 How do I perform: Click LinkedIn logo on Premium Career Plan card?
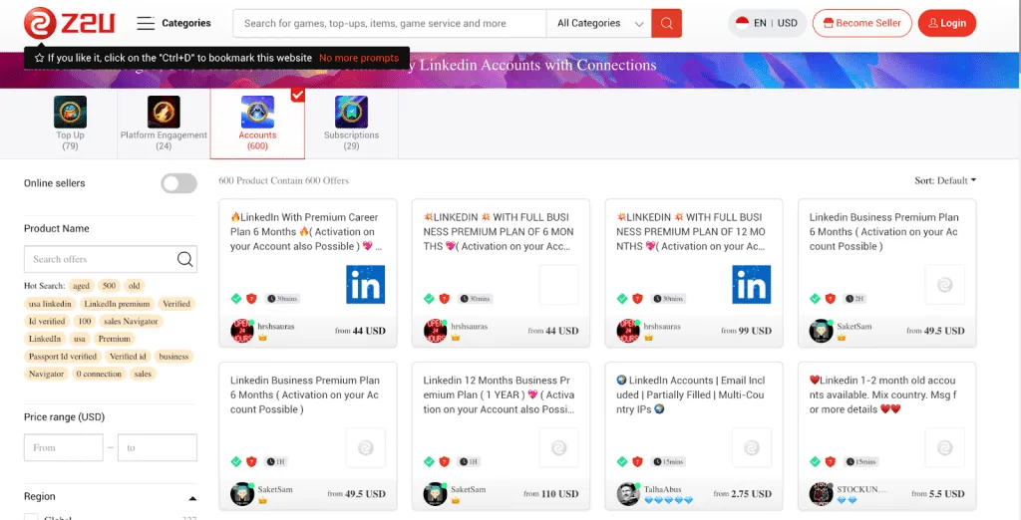[365, 284]
